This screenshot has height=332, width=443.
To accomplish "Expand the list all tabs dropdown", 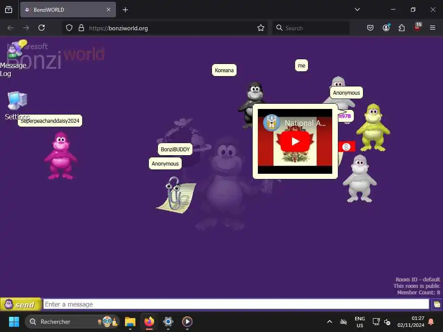I will tap(357, 10).
